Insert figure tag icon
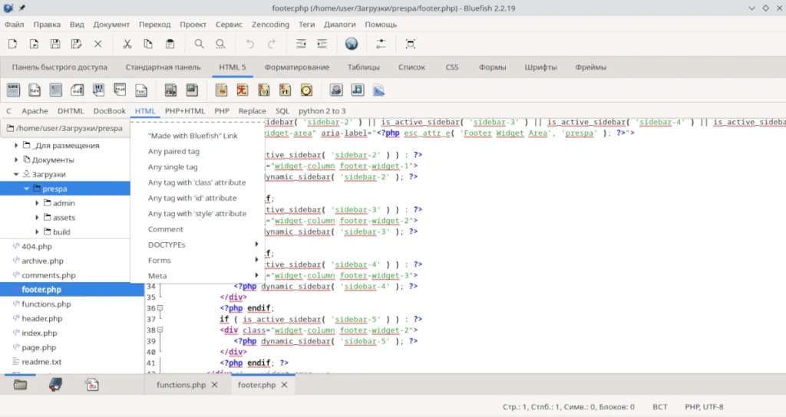This screenshot has height=417, width=786. 192,90
